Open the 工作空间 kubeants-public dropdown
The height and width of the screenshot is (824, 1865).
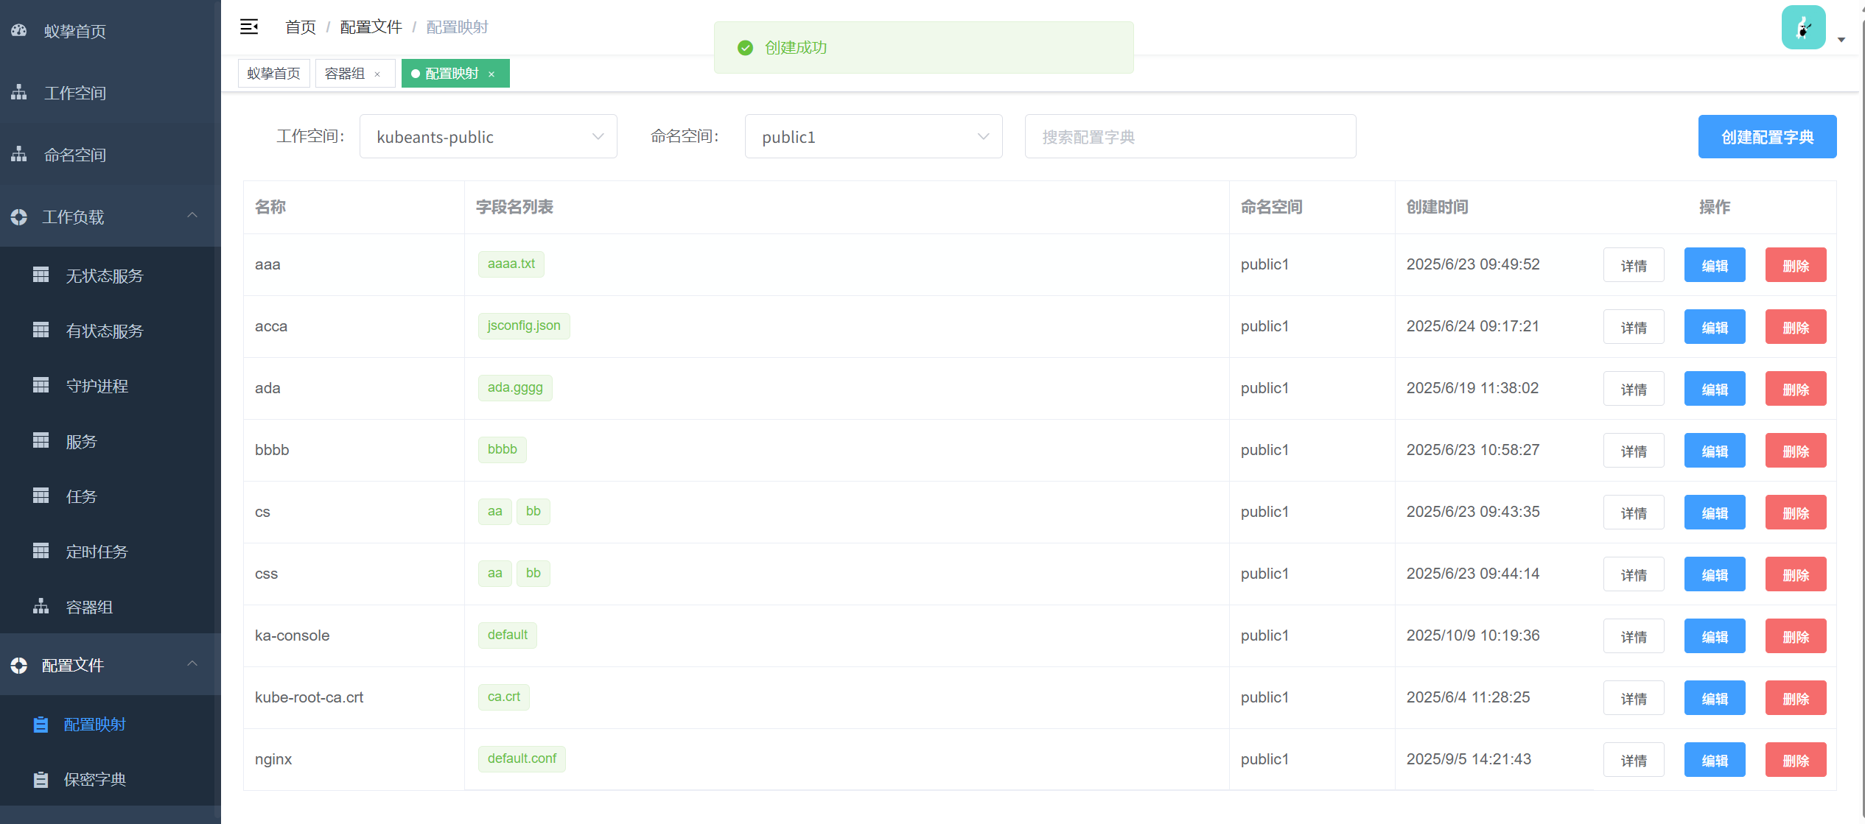(x=488, y=137)
